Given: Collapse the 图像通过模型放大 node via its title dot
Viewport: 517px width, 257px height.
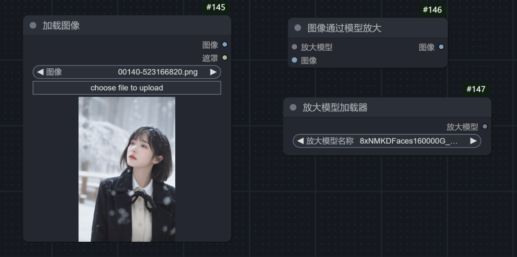Looking at the screenshot, I should [298, 28].
